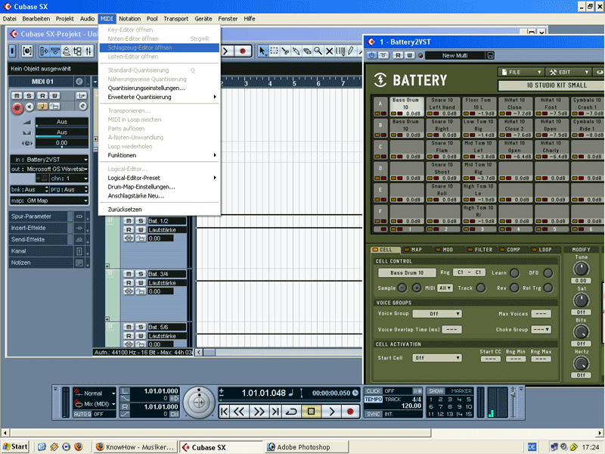Click the Bass Drum 10 cell name field
Image resolution: width=605 pixels, height=454 pixels.
(407, 272)
